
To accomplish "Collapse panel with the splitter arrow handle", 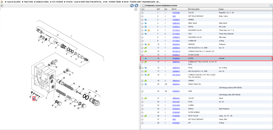I will point(140,67).
